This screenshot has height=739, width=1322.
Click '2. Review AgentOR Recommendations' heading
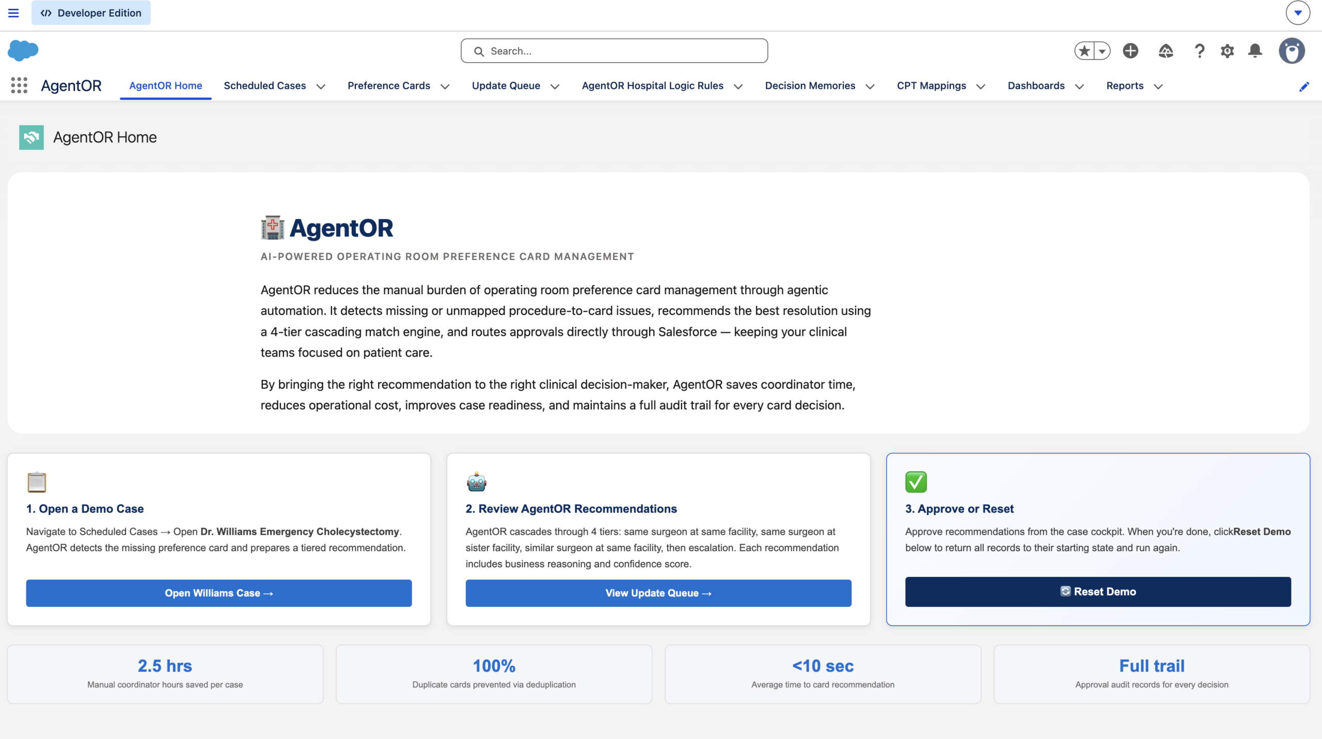571,509
